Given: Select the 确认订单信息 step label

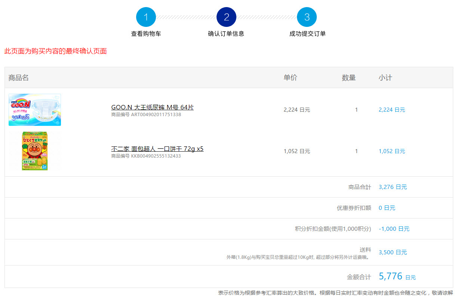Looking at the screenshot, I should (x=226, y=34).
